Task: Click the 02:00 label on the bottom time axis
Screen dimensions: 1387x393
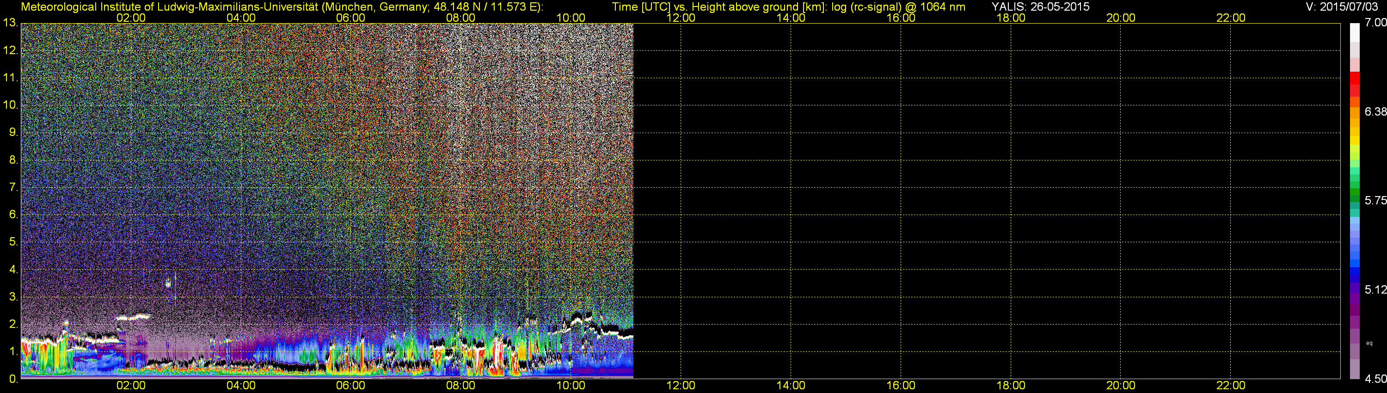Action: [x=131, y=386]
